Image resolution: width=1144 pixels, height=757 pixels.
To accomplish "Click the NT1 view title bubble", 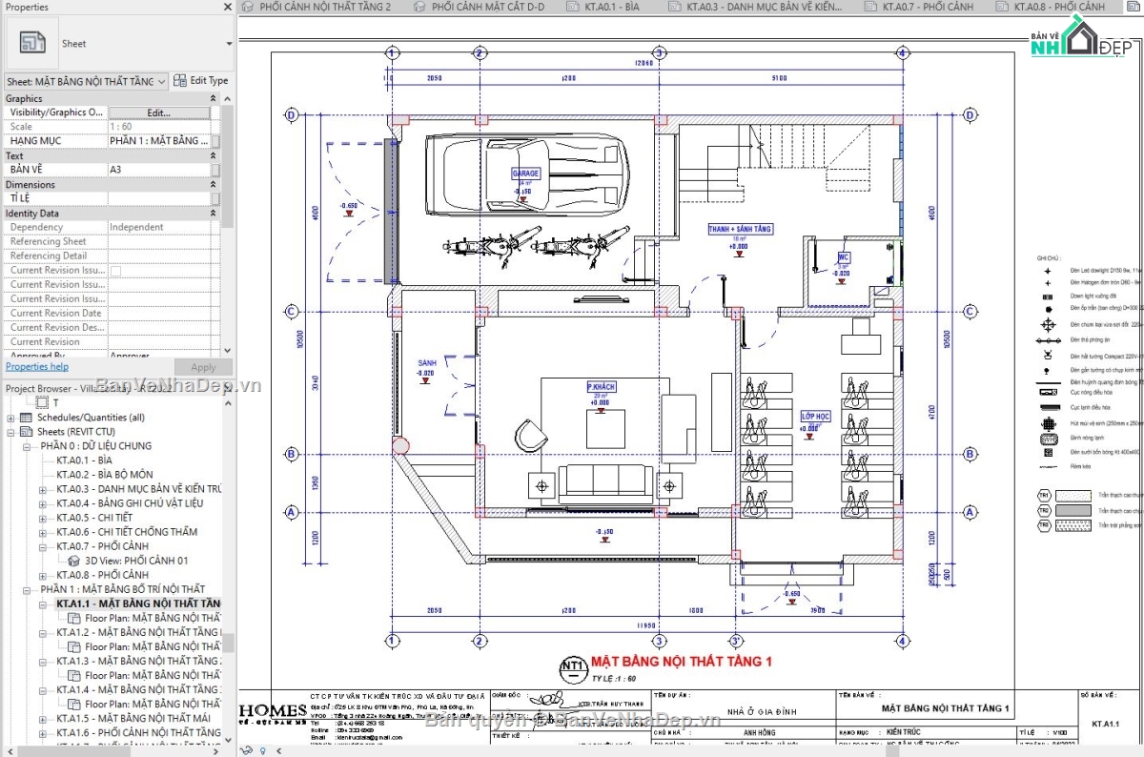I will click(572, 667).
